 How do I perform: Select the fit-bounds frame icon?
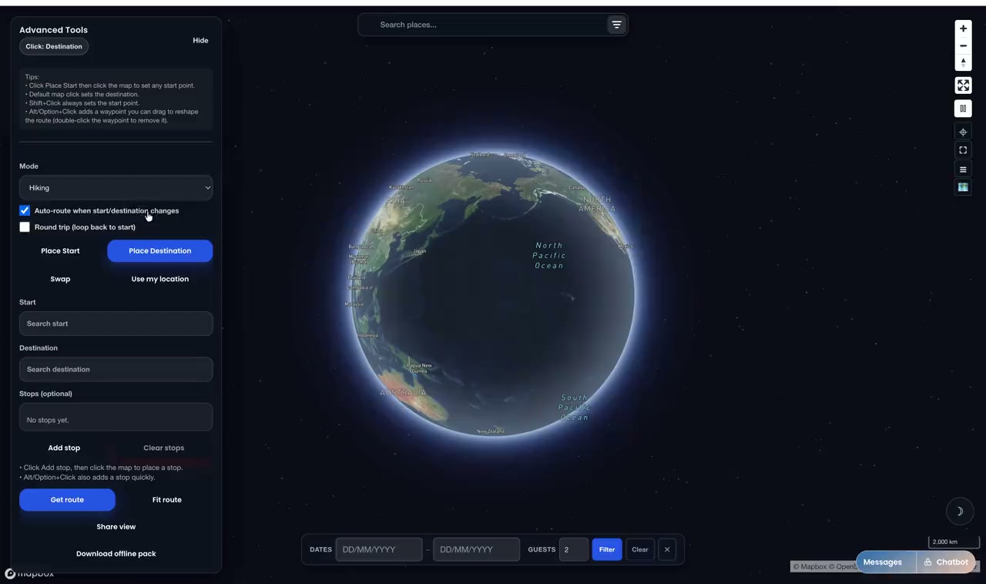(963, 150)
